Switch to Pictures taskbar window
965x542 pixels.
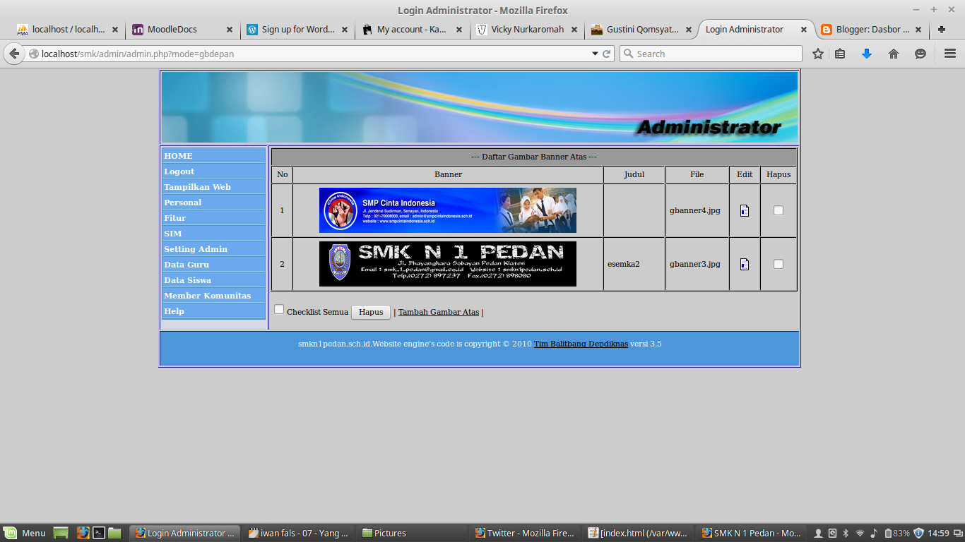click(x=413, y=534)
